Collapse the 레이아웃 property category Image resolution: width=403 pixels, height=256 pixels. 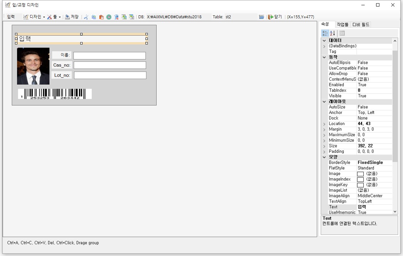324,101
